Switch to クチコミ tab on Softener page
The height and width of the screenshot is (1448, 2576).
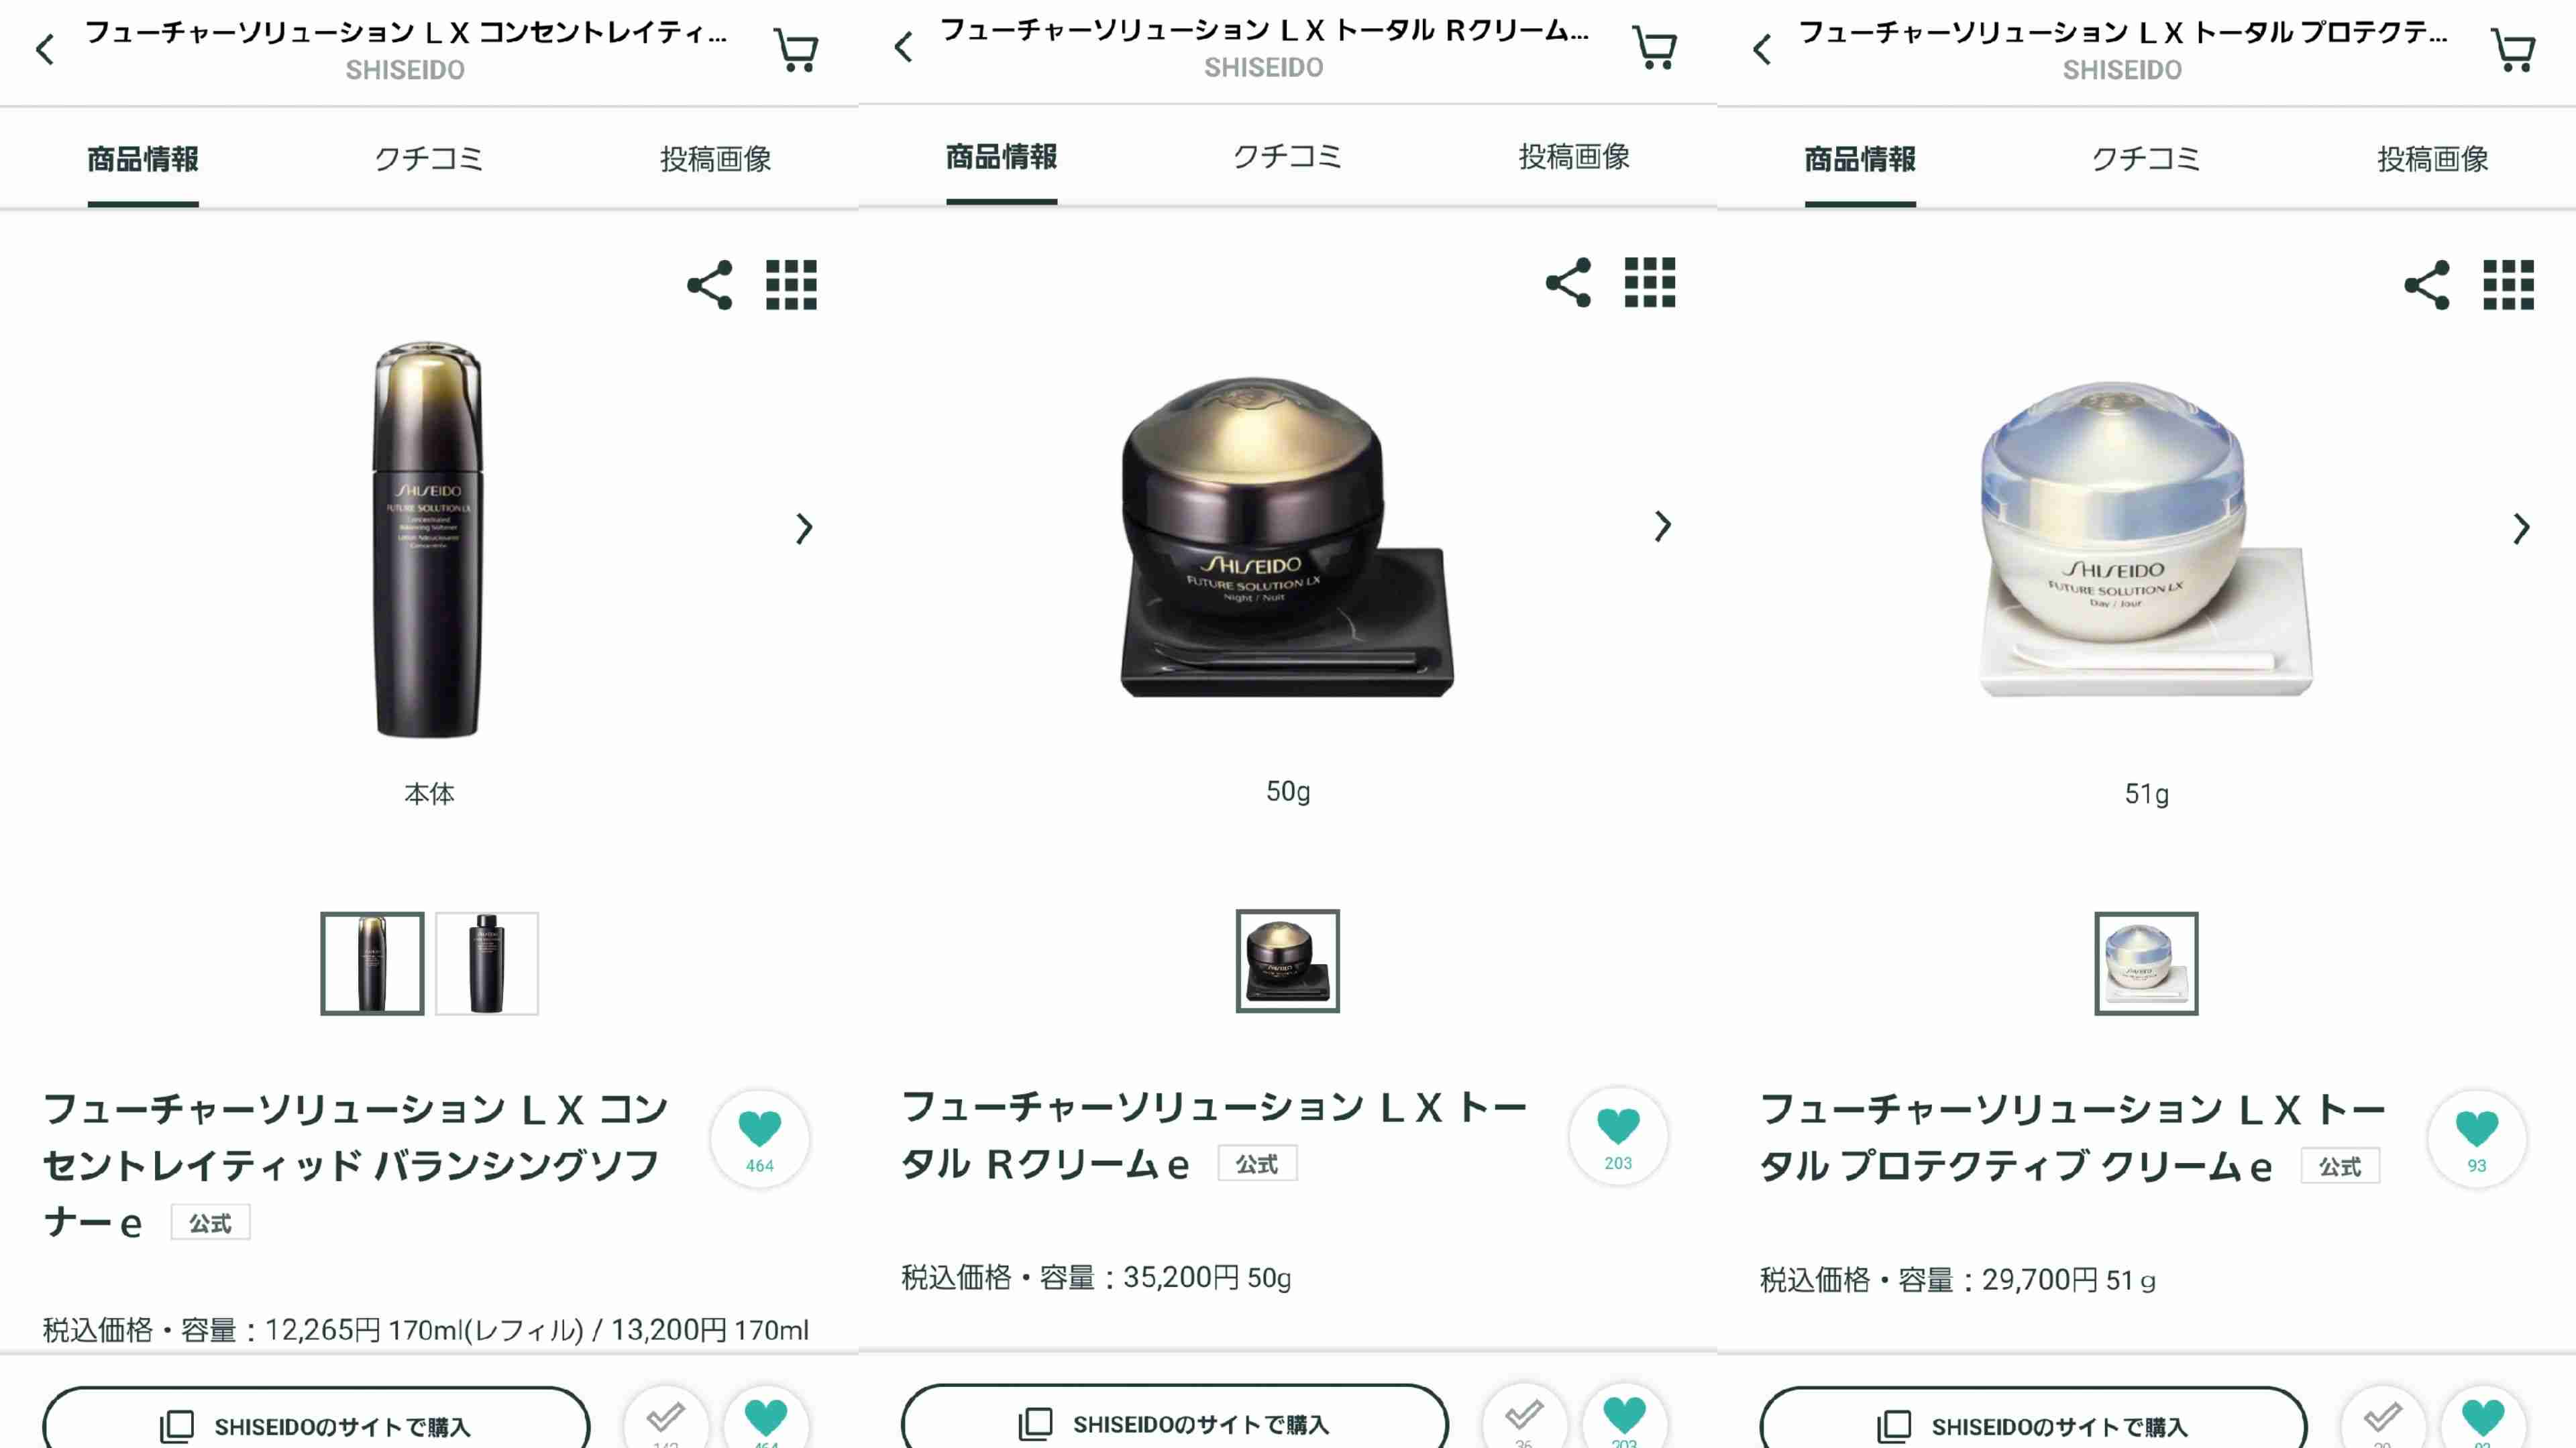(429, 159)
